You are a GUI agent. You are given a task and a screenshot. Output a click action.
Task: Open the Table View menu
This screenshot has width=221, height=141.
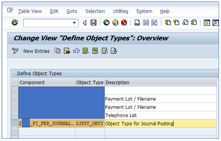30,11
